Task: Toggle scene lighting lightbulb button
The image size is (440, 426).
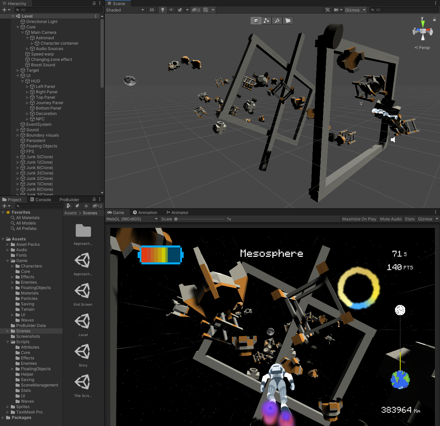Action: tap(163, 10)
